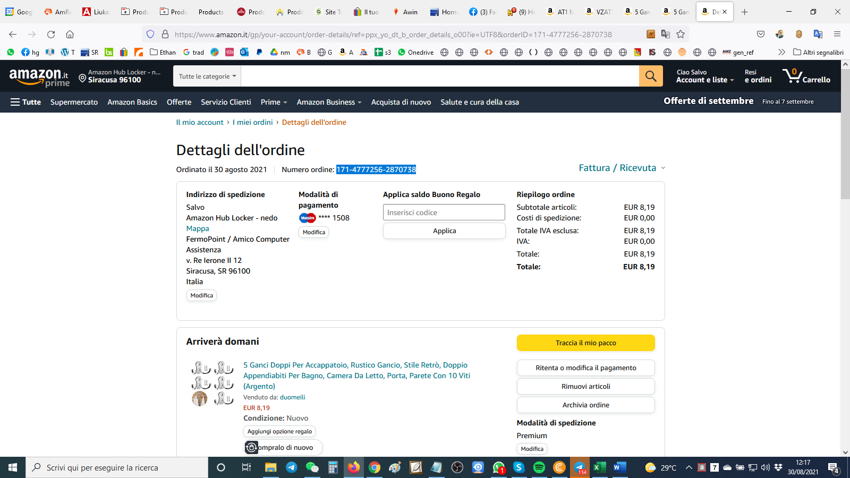Open the shopping cart Carrello icon
Screen dimensions: 850x478
tap(806, 76)
